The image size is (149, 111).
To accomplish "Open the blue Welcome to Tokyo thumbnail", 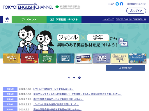I will (x=65, y=58).
